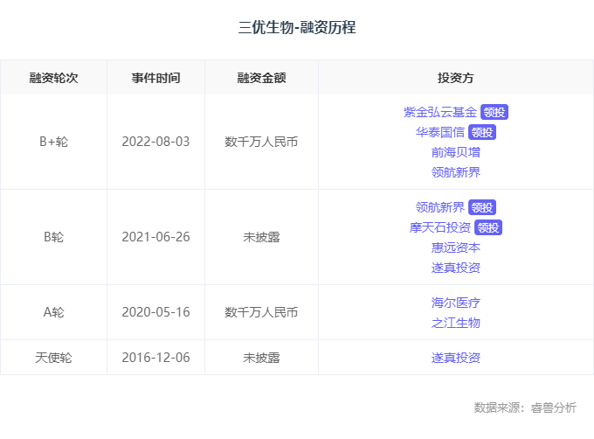Select the B轮 round cell
Image resolution: width=594 pixels, height=439 pixels.
click(54, 237)
